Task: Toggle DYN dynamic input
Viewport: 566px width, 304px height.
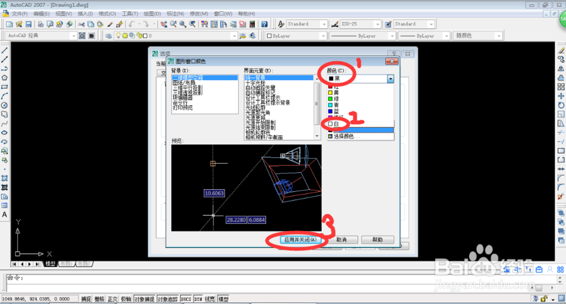Action: coord(198,299)
